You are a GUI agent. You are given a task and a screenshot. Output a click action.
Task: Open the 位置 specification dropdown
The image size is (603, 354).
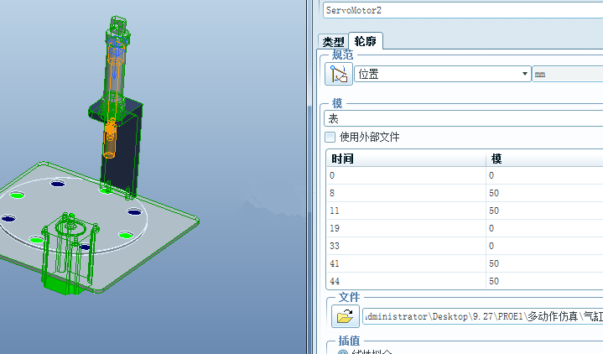point(442,74)
